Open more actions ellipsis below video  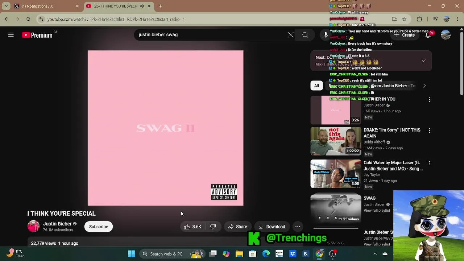pos(298,227)
